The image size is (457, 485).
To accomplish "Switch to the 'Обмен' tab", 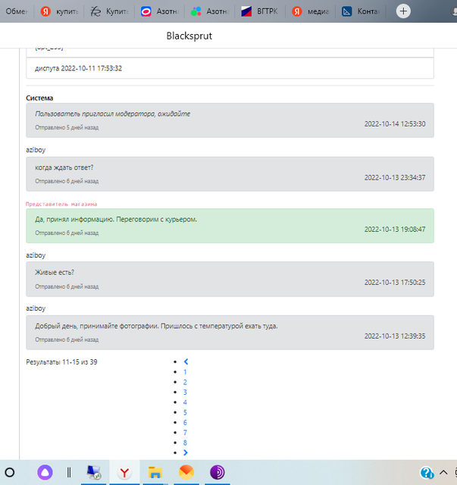I will pos(17,11).
